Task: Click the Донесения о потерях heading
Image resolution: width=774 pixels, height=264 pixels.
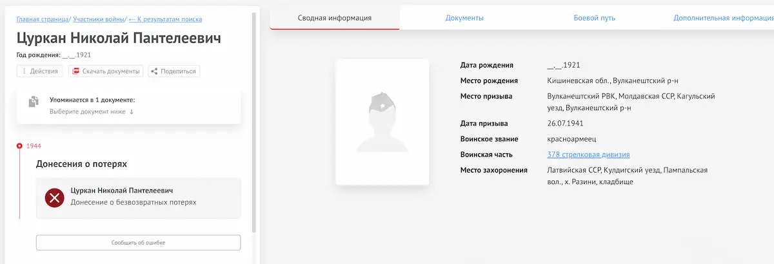Action: 81,164
